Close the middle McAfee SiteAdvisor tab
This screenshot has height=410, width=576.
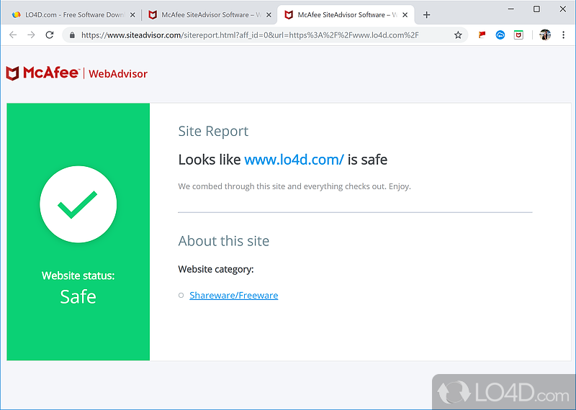pos(269,15)
